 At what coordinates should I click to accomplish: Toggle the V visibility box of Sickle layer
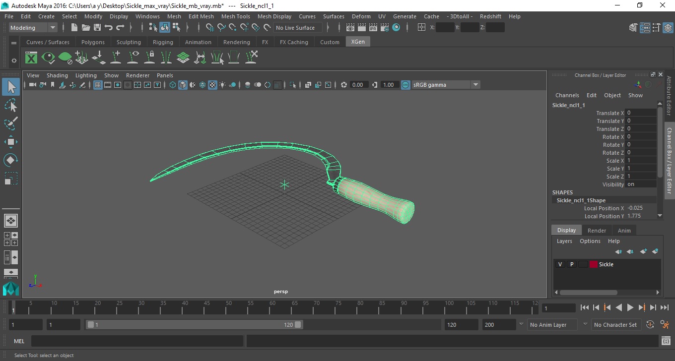[x=560, y=264]
